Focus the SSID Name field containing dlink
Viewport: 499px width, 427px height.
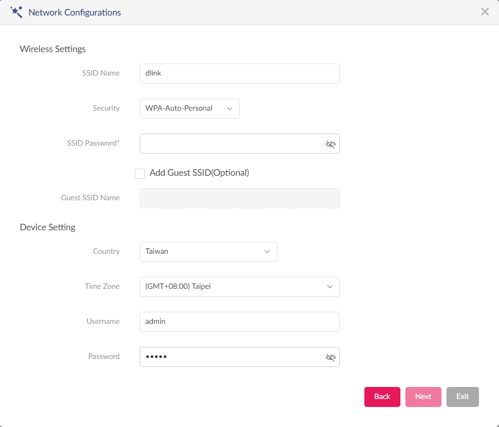coord(240,74)
